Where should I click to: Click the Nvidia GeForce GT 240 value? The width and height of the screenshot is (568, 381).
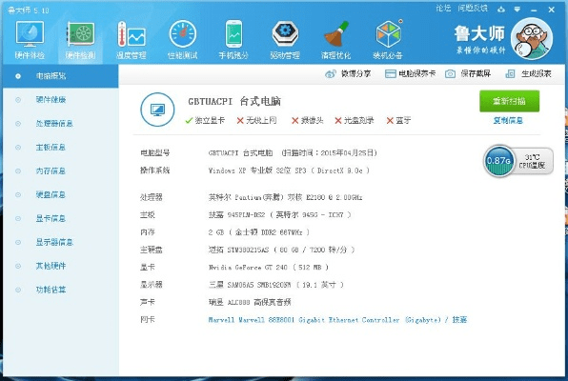point(269,268)
